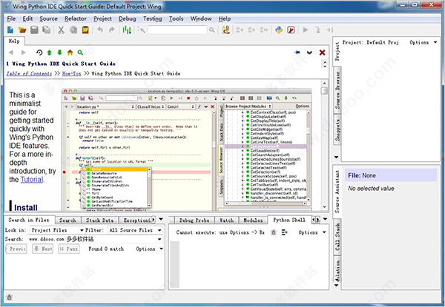445x307 pixels.
Task: Switch to the Modules tab
Action: pyautogui.click(x=253, y=220)
